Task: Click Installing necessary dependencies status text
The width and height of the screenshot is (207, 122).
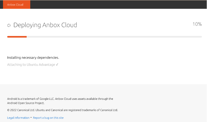Action: [33, 58]
